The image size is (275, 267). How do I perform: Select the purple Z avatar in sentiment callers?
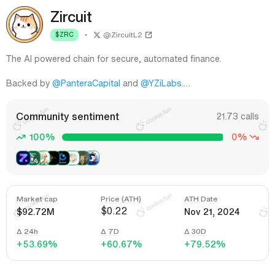(23, 158)
